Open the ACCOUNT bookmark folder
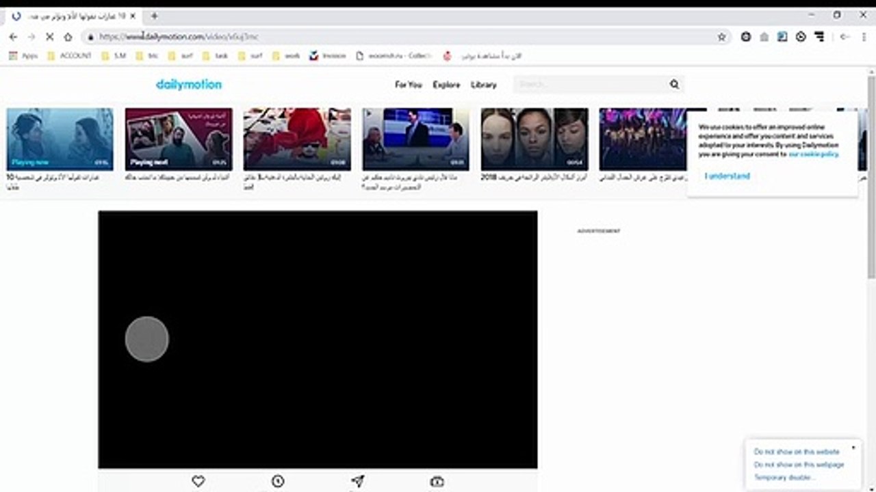The height and width of the screenshot is (492, 876). (69, 56)
